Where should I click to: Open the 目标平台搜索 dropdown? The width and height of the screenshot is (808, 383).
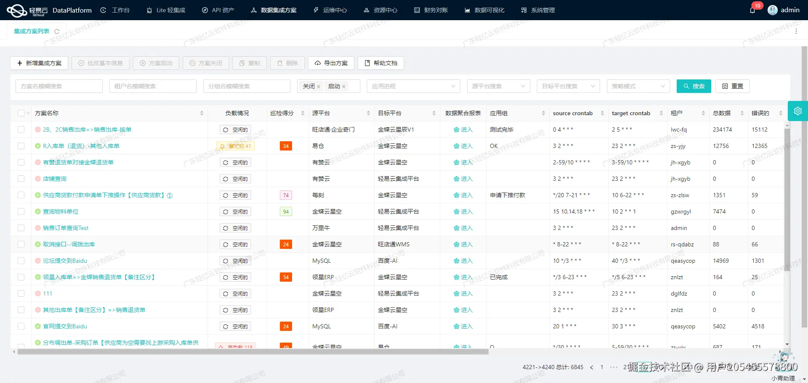pos(568,86)
